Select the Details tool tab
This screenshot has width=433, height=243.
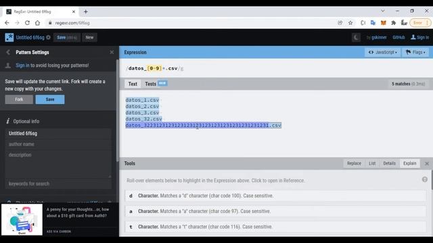[x=390, y=163]
